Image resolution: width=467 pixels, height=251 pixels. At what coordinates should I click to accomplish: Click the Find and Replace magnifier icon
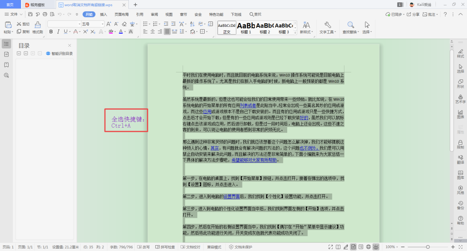pos(350,25)
